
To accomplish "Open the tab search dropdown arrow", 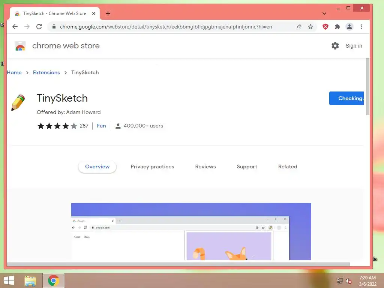I will (x=324, y=13).
